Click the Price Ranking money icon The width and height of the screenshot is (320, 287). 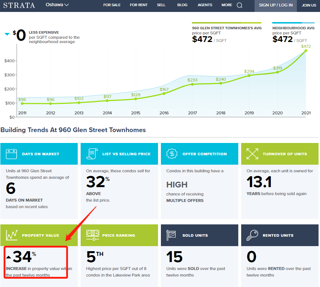tap(92, 235)
